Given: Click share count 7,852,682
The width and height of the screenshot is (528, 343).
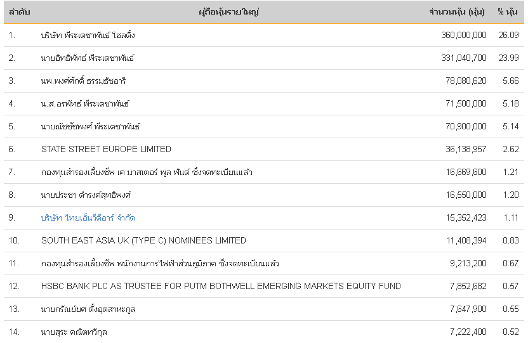Looking at the screenshot, I should [x=468, y=286].
